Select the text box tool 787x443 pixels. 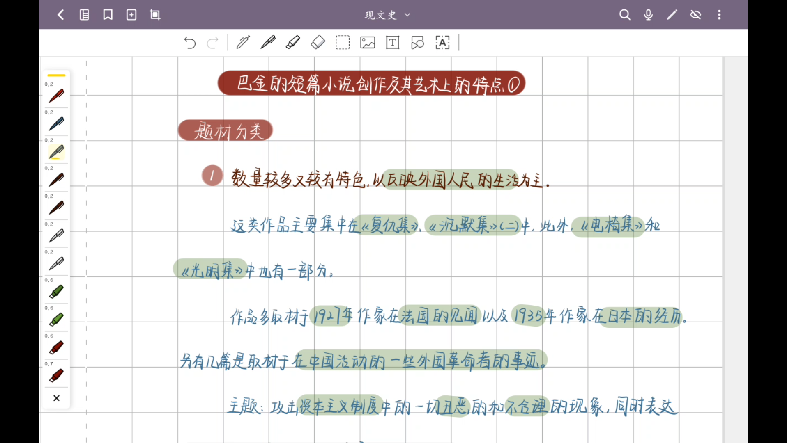[x=393, y=43]
